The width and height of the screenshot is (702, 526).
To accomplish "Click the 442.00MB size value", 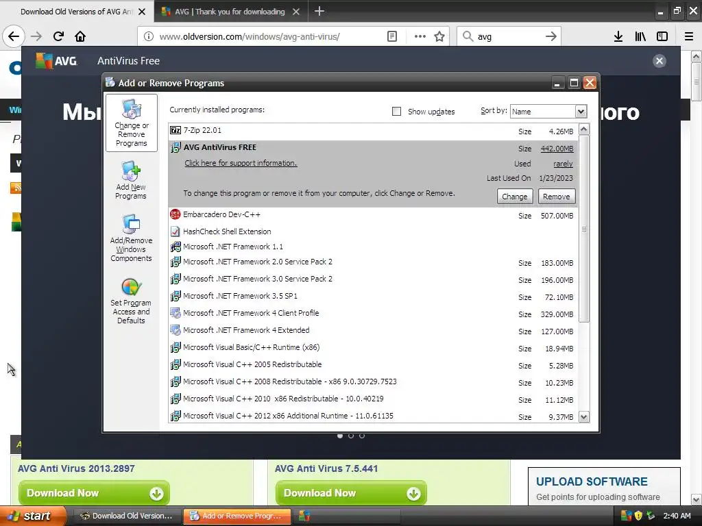I will 557,149.
